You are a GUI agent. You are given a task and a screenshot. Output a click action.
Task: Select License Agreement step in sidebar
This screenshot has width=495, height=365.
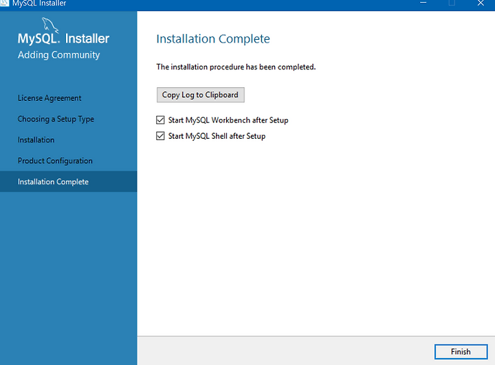click(x=49, y=98)
